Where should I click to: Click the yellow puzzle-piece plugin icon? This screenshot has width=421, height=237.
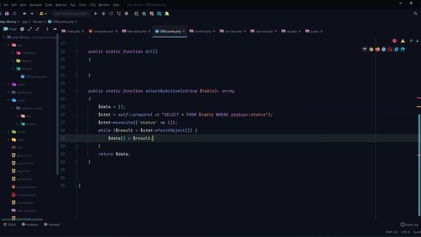coord(166,14)
